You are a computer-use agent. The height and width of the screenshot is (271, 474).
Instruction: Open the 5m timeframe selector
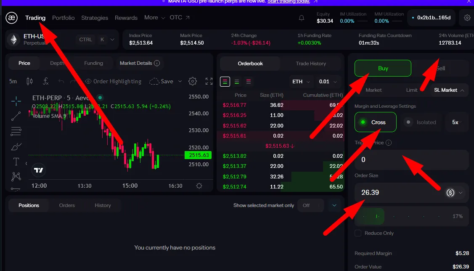pos(13,81)
